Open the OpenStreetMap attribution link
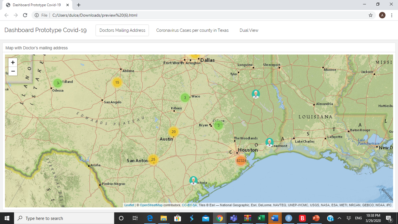The width and height of the screenshot is (398, 224). pos(151,205)
